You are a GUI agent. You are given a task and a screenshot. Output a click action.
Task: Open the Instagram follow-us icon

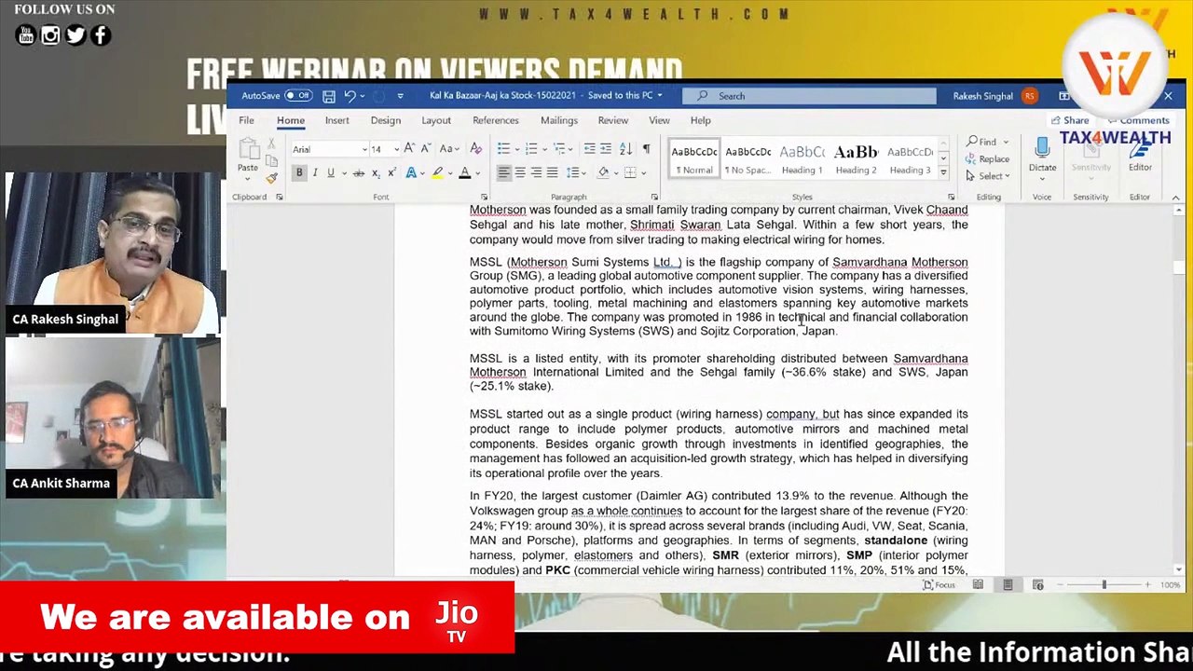(x=50, y=35)
